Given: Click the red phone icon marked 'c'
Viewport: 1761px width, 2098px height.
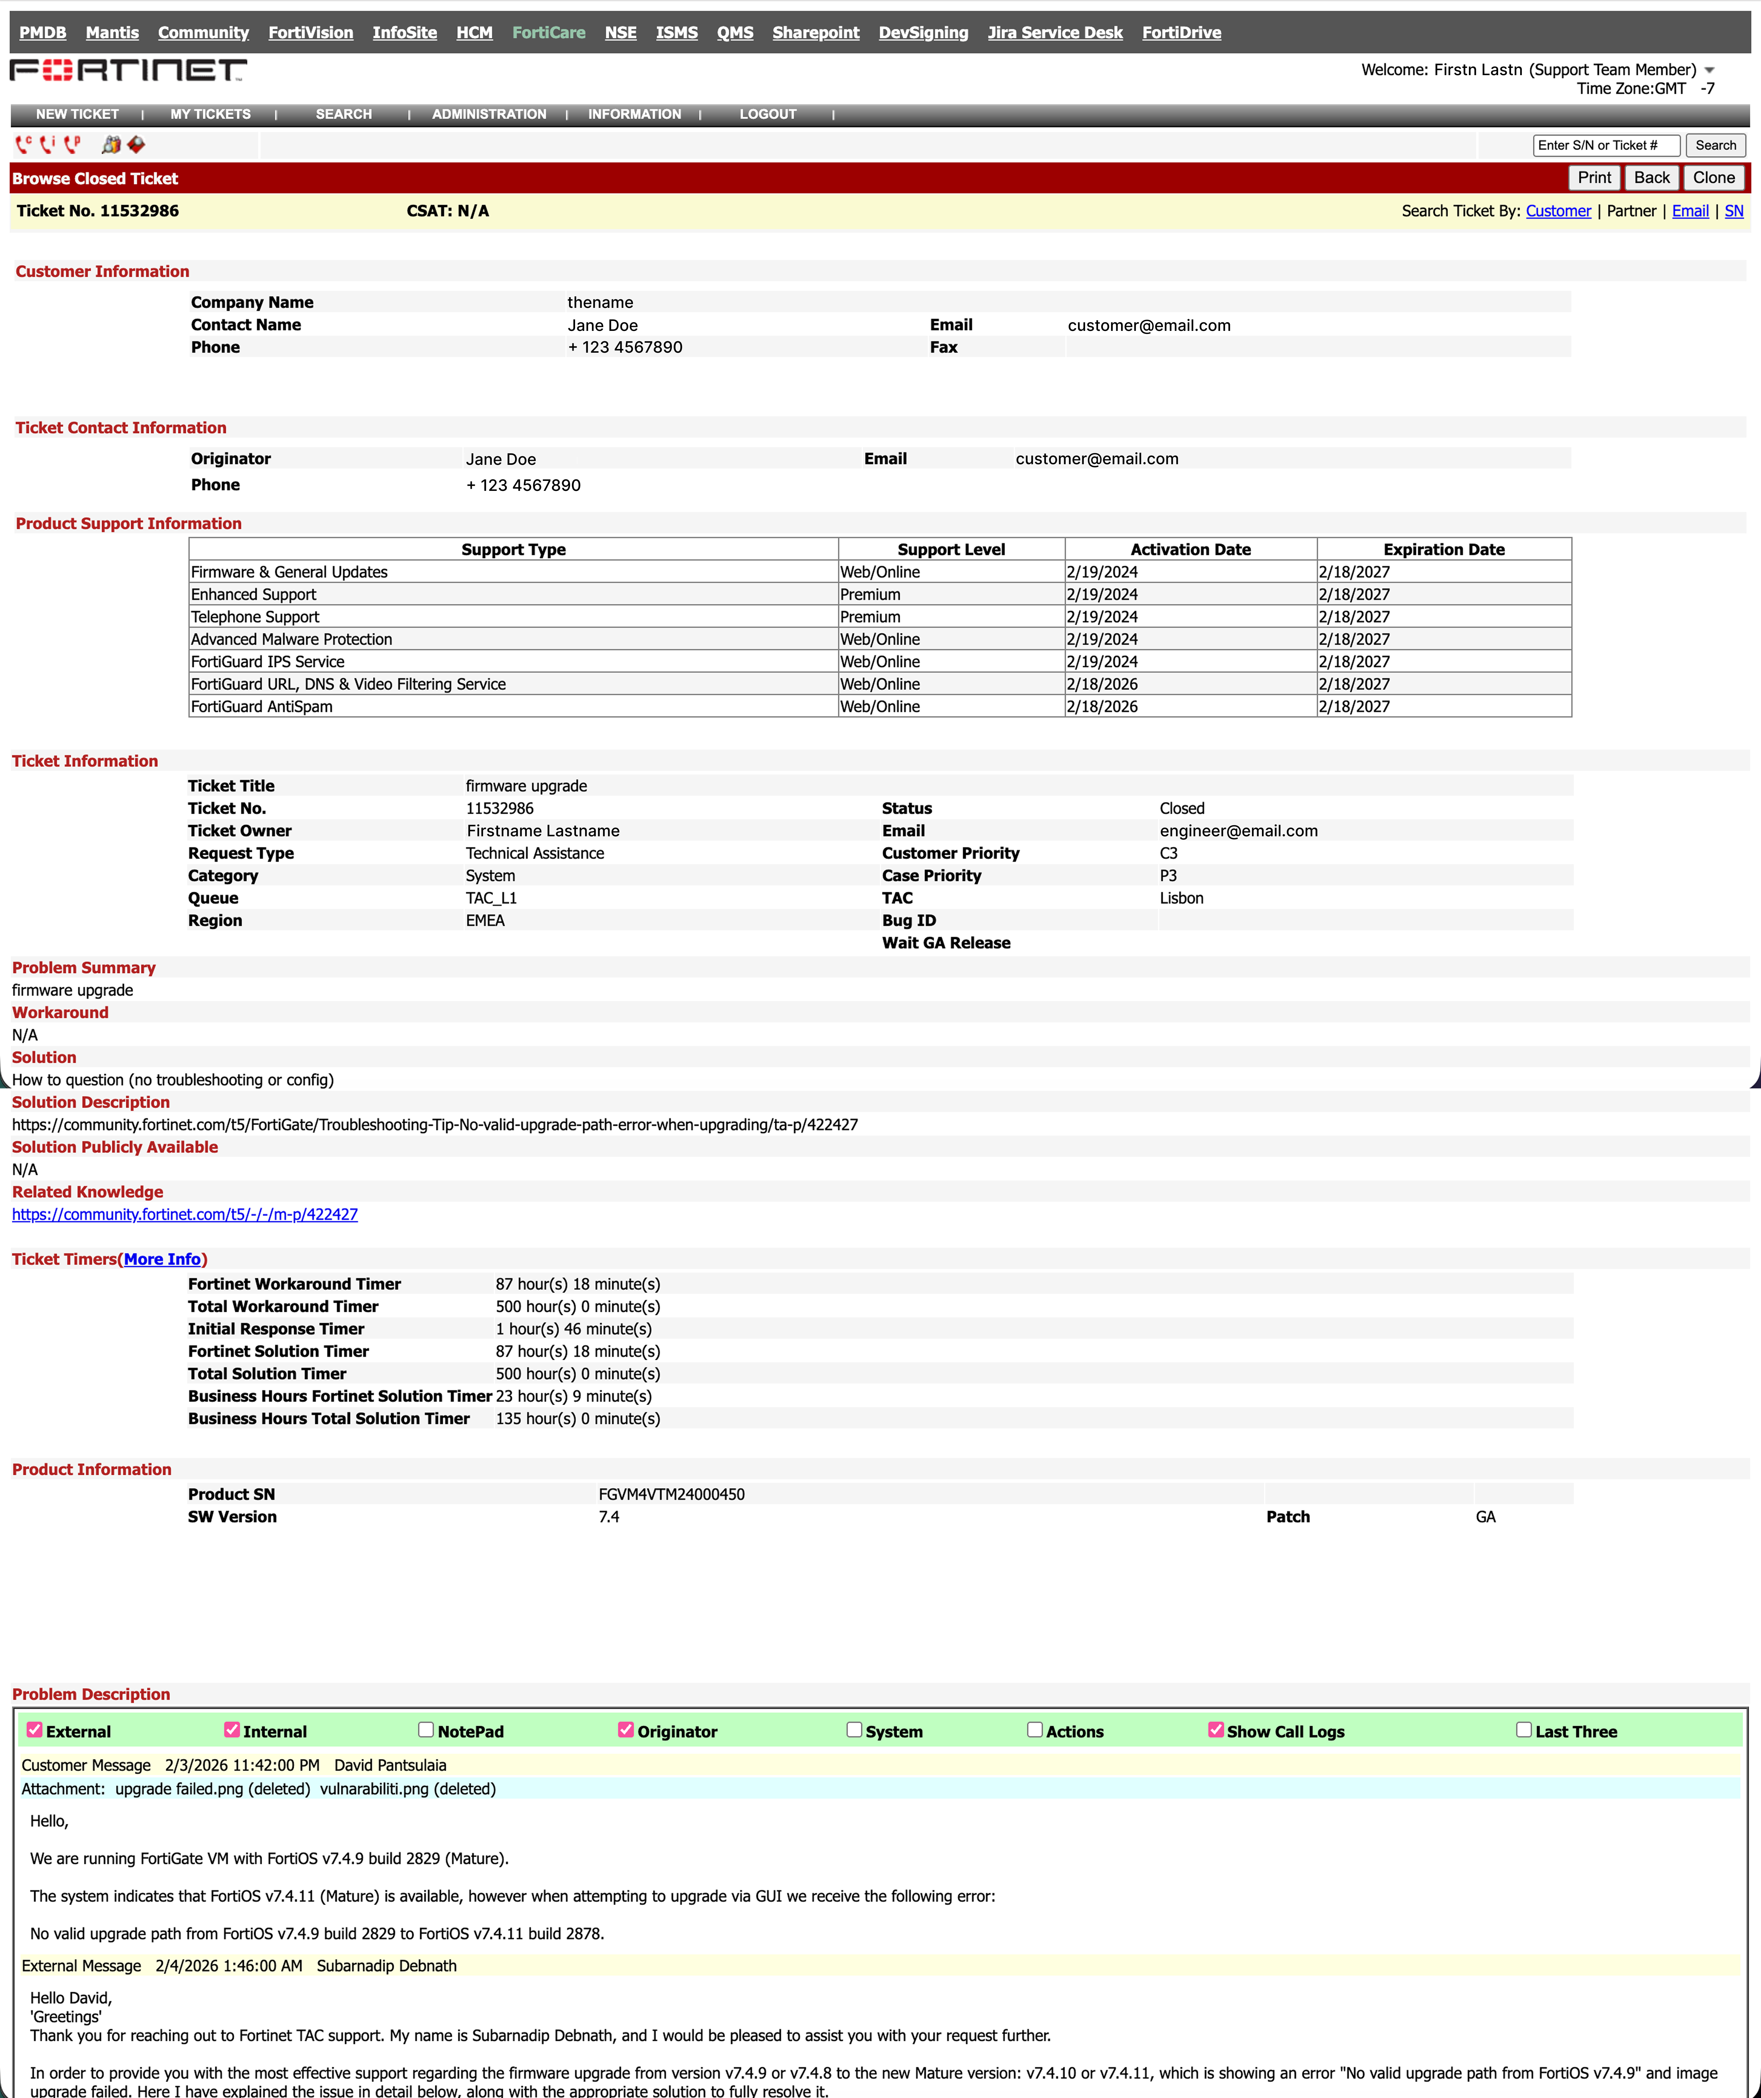Looking at the screenshot, I should [24, 145].
